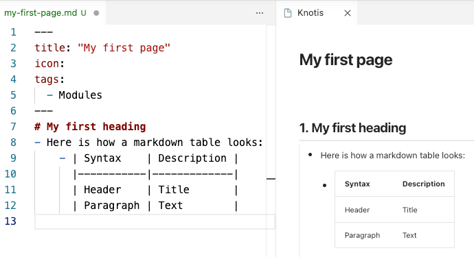
Task: Click "Paragraph" in the editor table row
Action: tap(111, 206)
